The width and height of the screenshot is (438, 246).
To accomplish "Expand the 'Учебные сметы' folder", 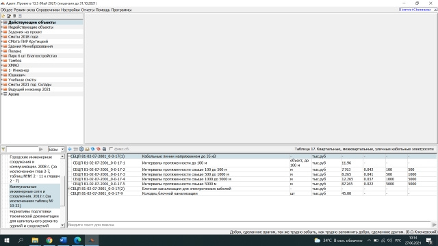I will [x=1, y=80].
